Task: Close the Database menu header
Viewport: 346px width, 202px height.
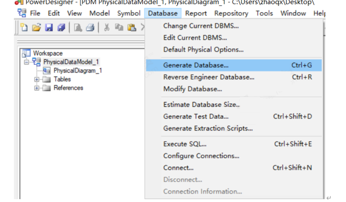Action: point(163,13)
